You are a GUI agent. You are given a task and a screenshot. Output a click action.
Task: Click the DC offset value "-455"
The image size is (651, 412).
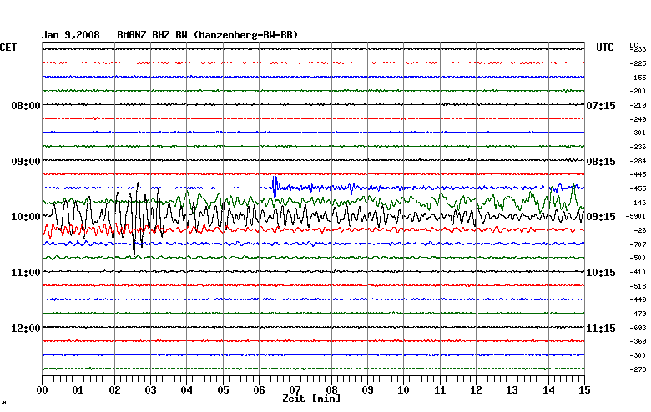click(638, 188)
